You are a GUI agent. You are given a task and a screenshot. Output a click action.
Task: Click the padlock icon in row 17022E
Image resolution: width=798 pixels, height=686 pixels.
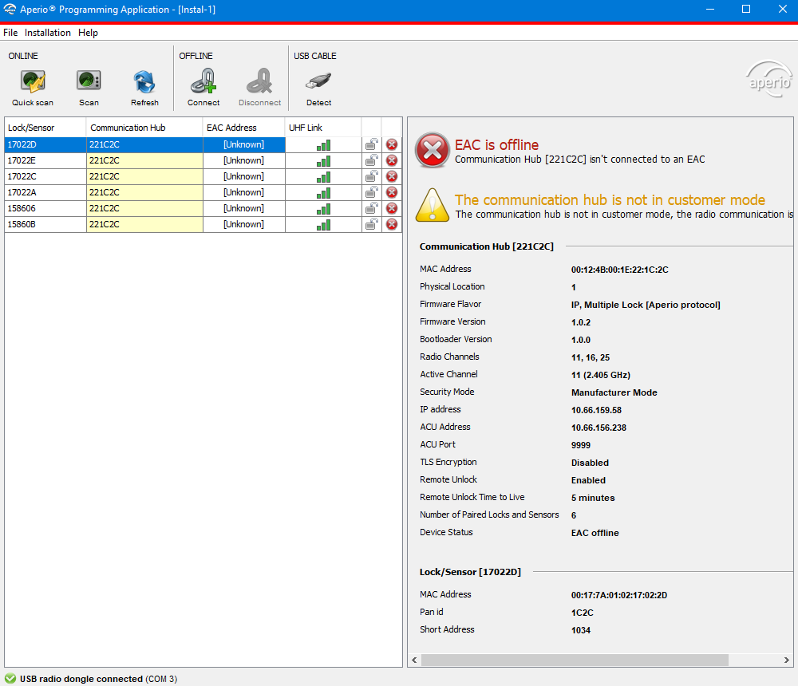tap(372, 160)
